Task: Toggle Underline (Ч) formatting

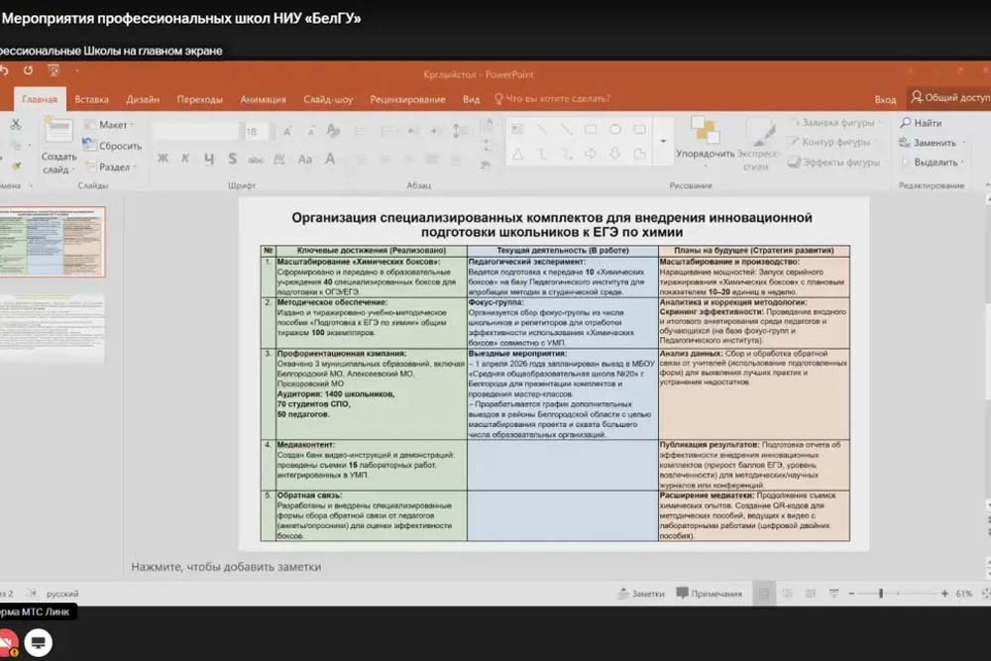Action: (x=209, y=159)
